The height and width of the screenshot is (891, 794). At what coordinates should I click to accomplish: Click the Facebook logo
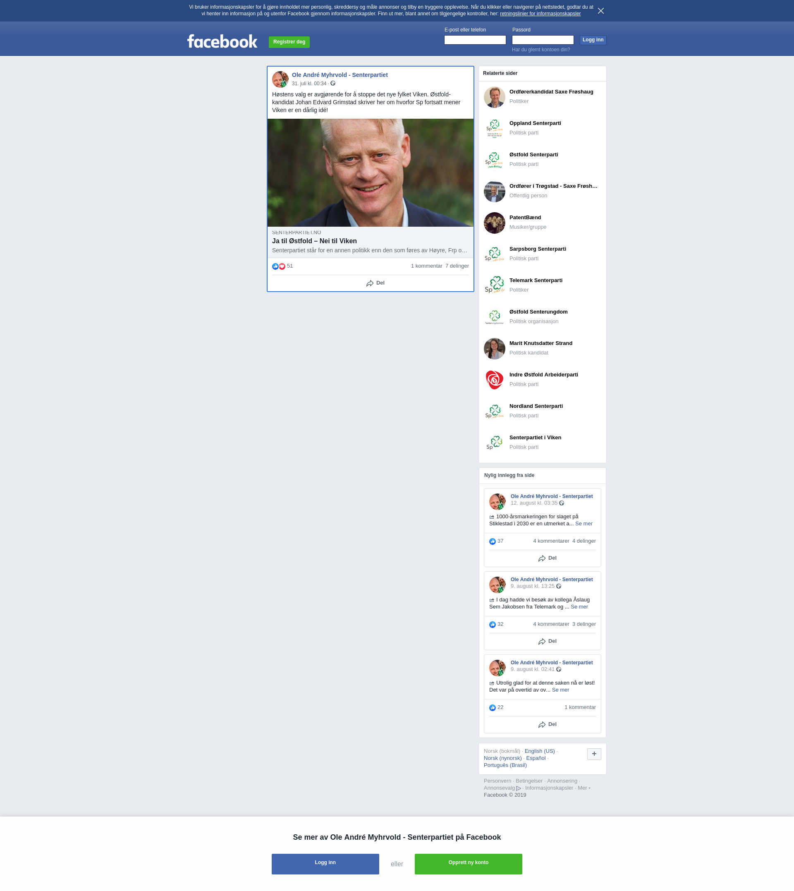[x=222, y=41]
